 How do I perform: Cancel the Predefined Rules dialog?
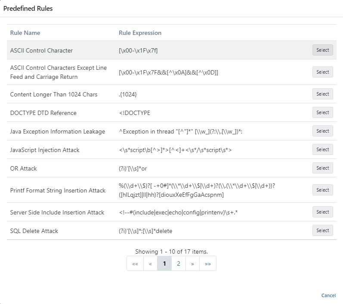pos(328,295)
